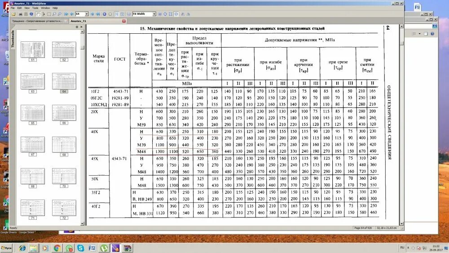Click the thumbnails panel settings gear

tap(77, 27)
